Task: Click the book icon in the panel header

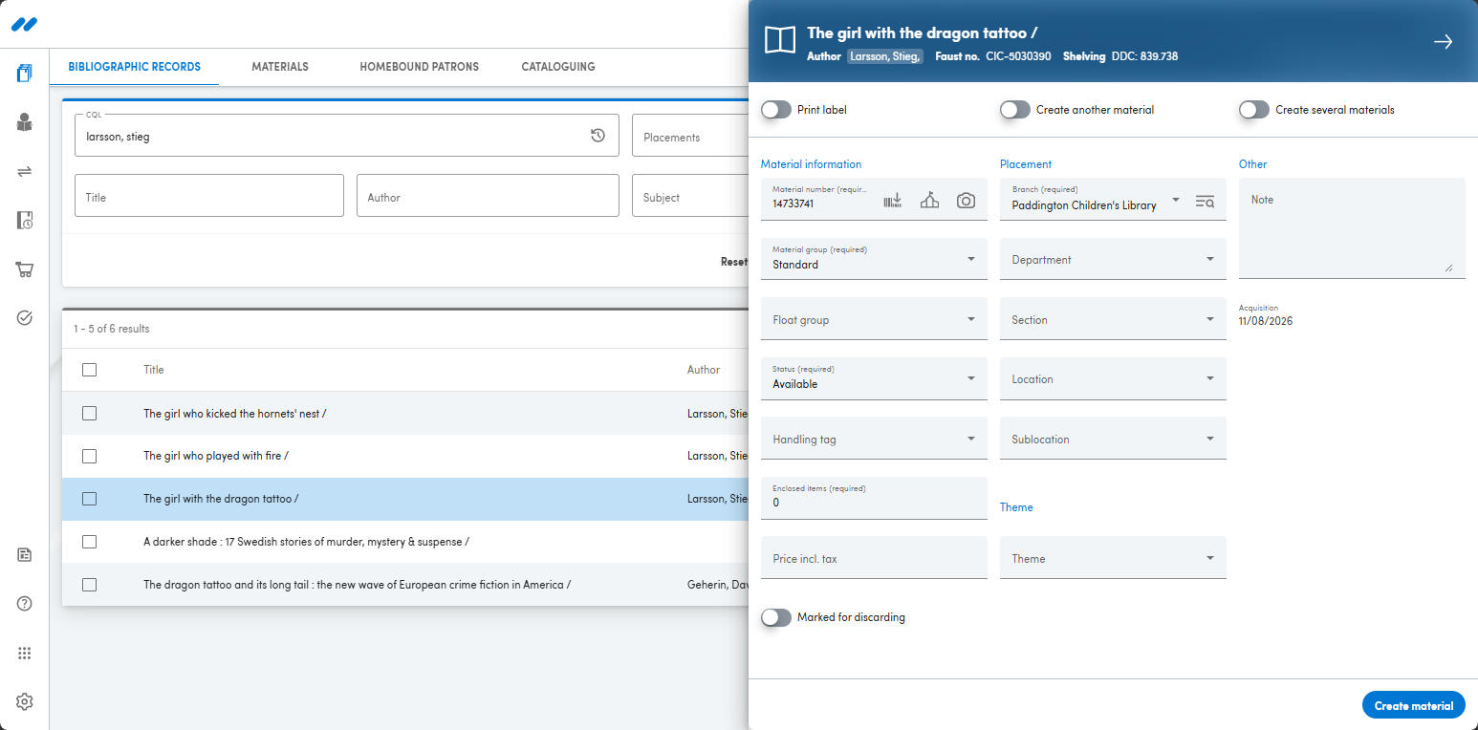Action: pyautogui.click(x=780, y=40)
